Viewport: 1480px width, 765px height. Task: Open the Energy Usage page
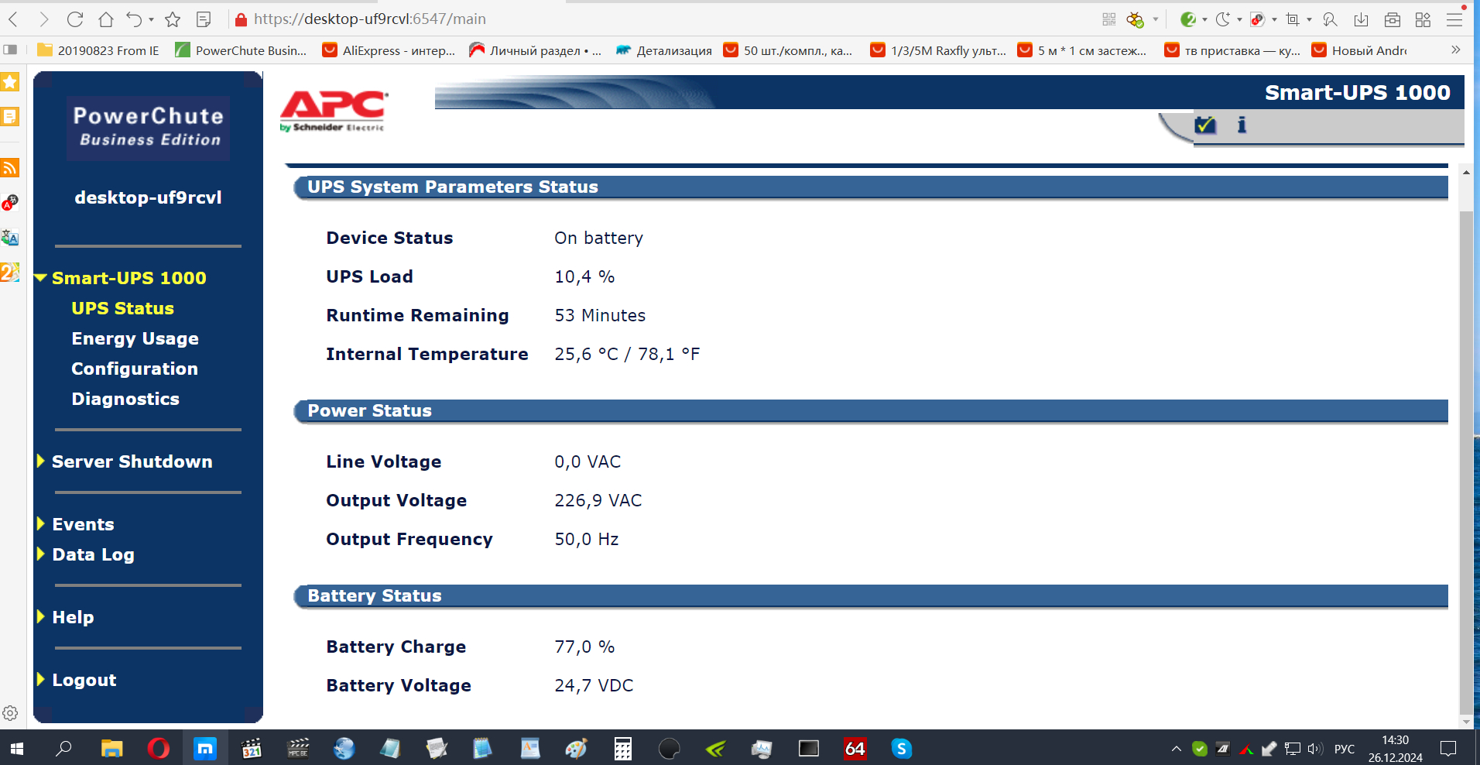[135, 338]
